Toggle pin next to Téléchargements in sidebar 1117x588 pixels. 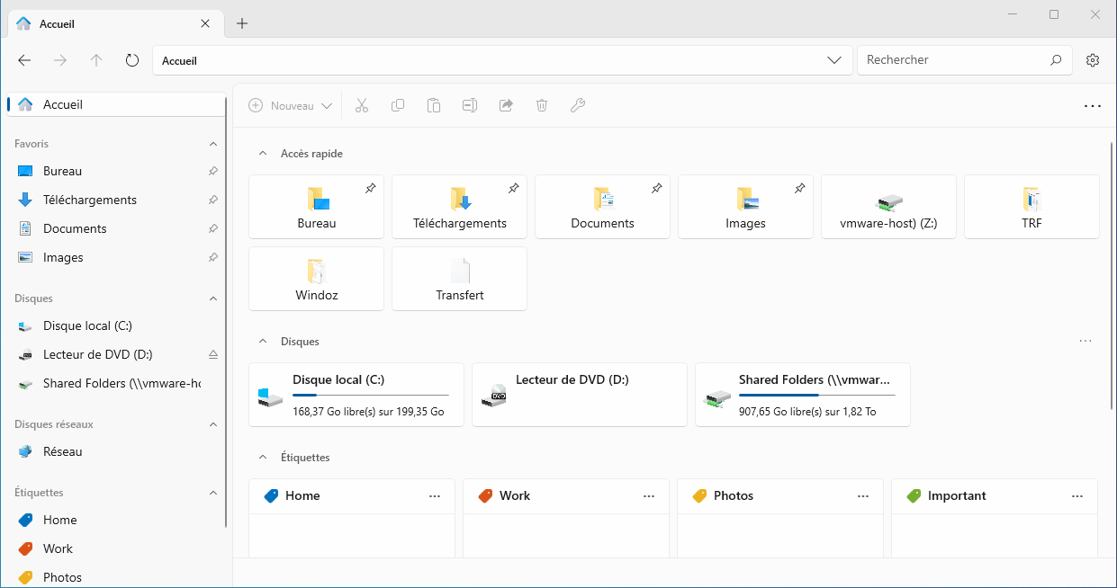212,200
